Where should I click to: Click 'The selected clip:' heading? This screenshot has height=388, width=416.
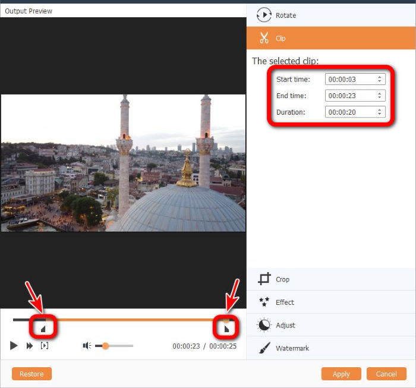coord(285,61)
